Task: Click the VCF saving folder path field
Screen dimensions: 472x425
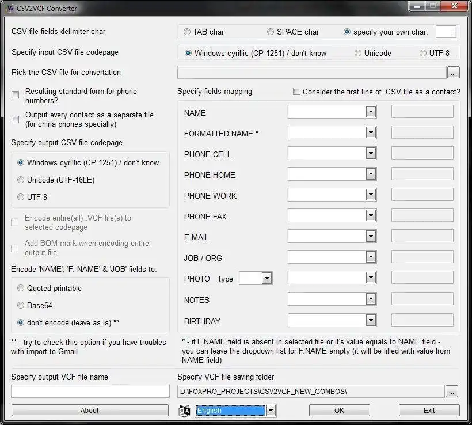Action: pyautogui.click(x=311, y=391)
